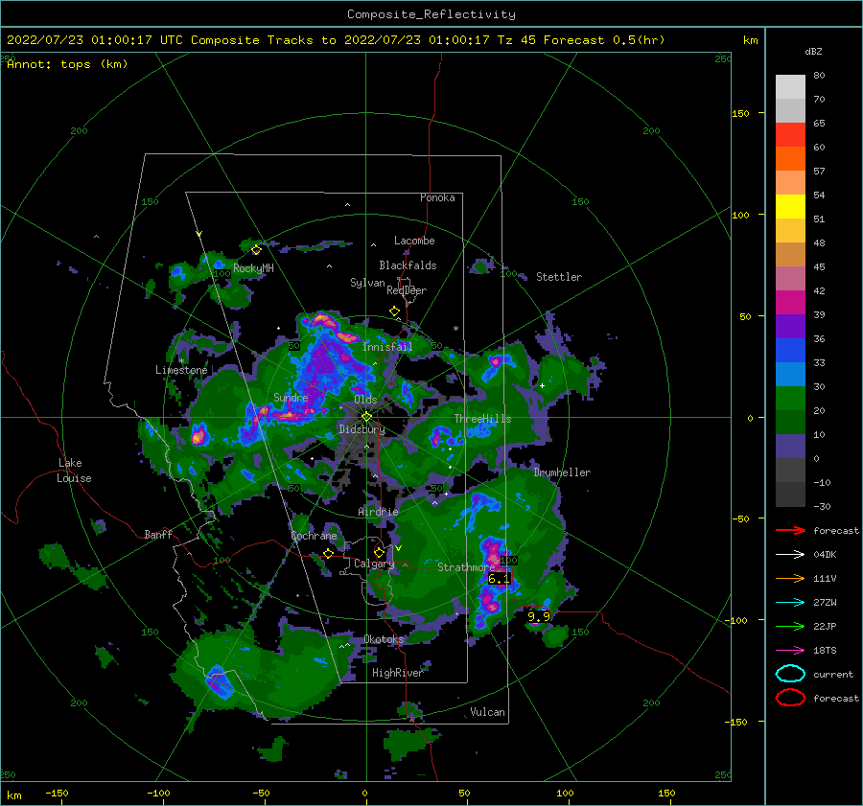This screenshot has height=806, width=863.
Task: Click the magenta 18TS arrow icon
Action: click(790, 651)
